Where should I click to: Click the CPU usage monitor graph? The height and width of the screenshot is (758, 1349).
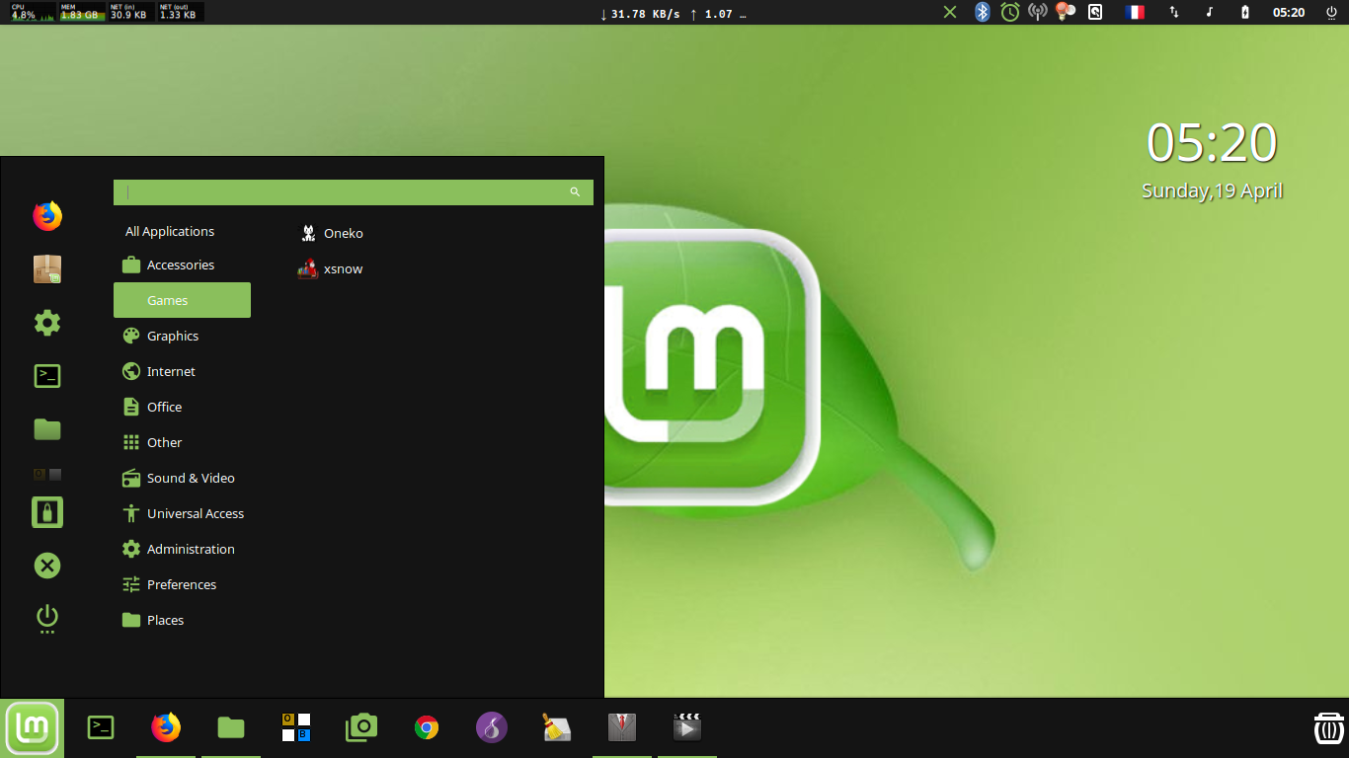(x=33, y=12)
